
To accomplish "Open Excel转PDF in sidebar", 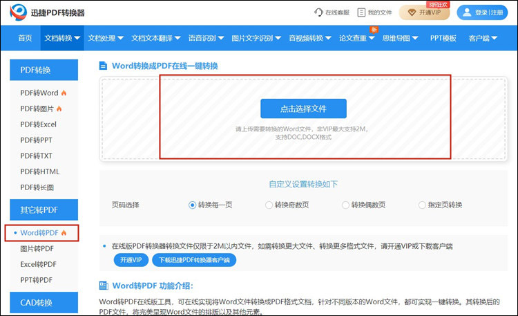I will point(38,264).
